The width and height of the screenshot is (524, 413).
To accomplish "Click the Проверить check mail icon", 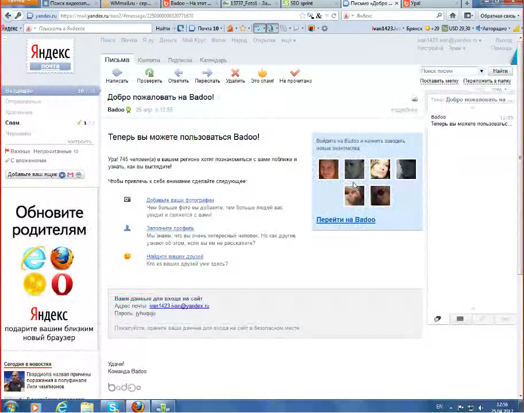I will click(149, 72).
